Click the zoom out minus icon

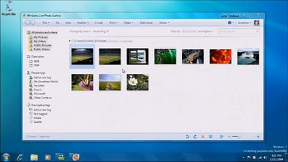[229, 136]
